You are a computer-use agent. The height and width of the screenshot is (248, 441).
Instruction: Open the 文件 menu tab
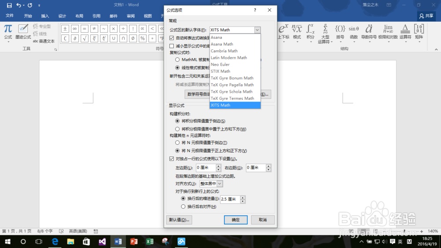(10, 16)
